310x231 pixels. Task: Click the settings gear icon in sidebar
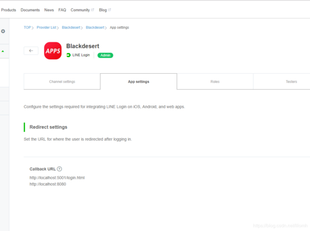[3, 31]
